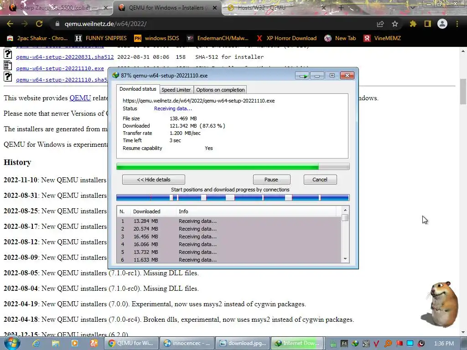Open the ? icon for setup-20220831.sha512
The width and height of the screenshot is (467, 350).
tap(8, 54)
